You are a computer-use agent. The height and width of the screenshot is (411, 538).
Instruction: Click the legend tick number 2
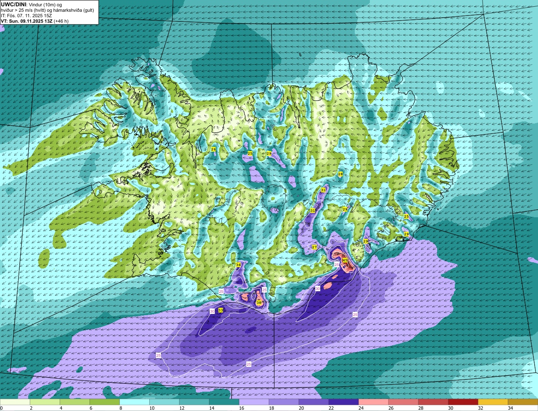pos(31,408)
